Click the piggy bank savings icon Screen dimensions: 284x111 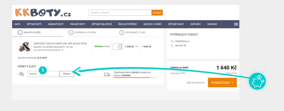tap(257, 81)
